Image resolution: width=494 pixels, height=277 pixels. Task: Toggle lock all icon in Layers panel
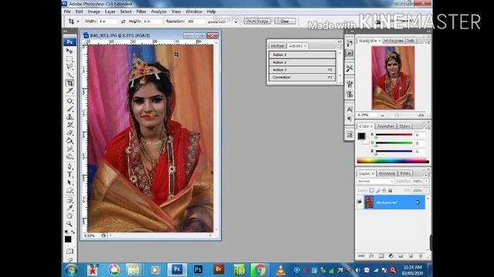click(390, 190)
